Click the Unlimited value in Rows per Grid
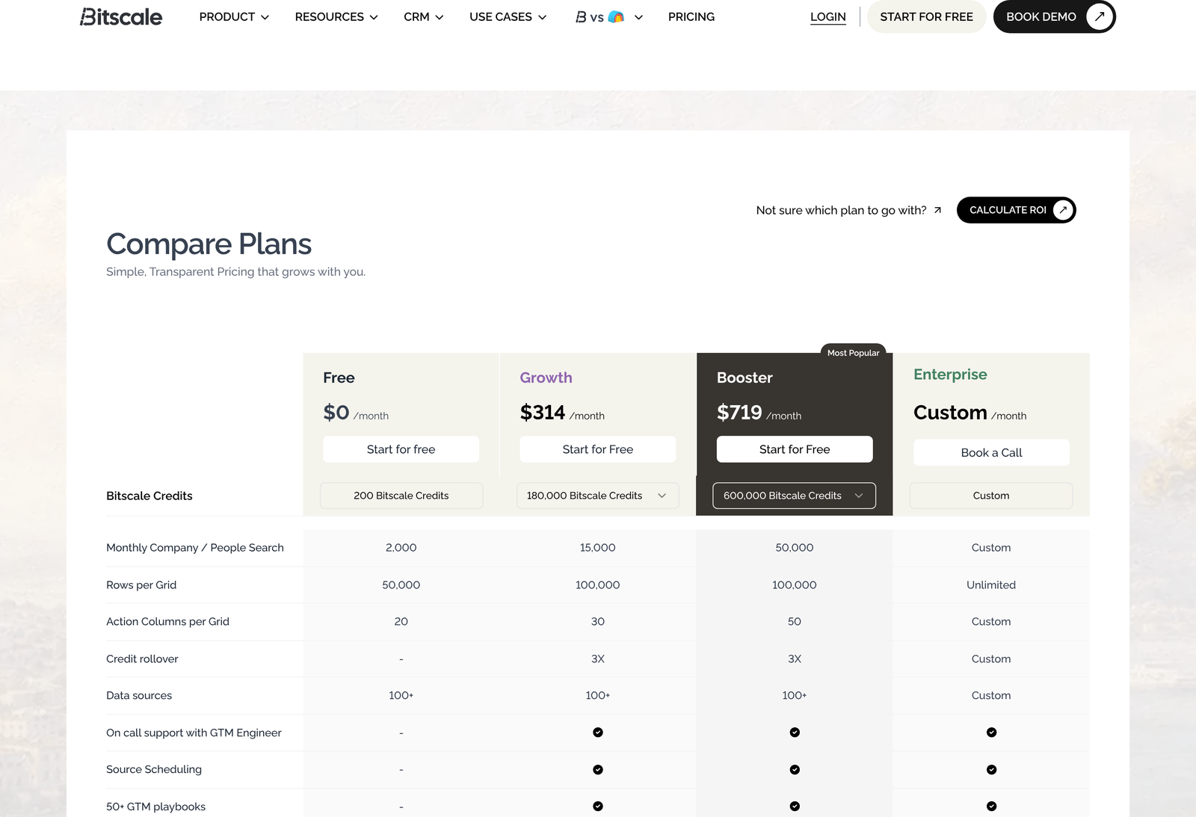 point(991,585)
